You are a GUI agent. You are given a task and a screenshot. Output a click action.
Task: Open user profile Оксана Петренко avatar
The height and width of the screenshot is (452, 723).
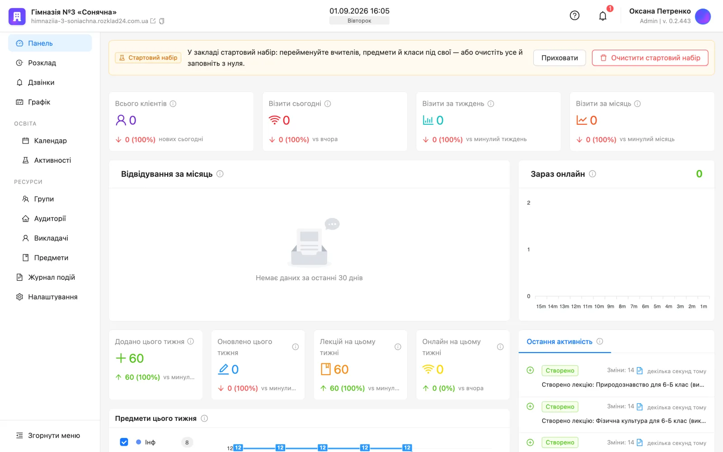point(703,17)
